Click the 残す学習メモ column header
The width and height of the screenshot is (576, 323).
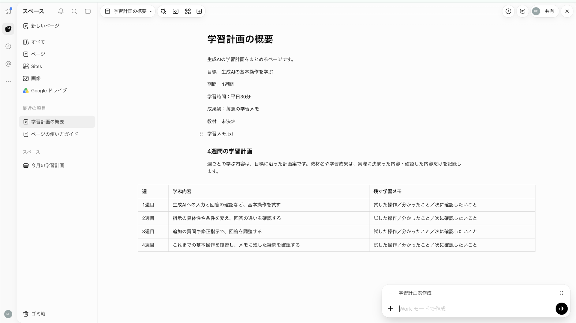[x=452, y=191]
